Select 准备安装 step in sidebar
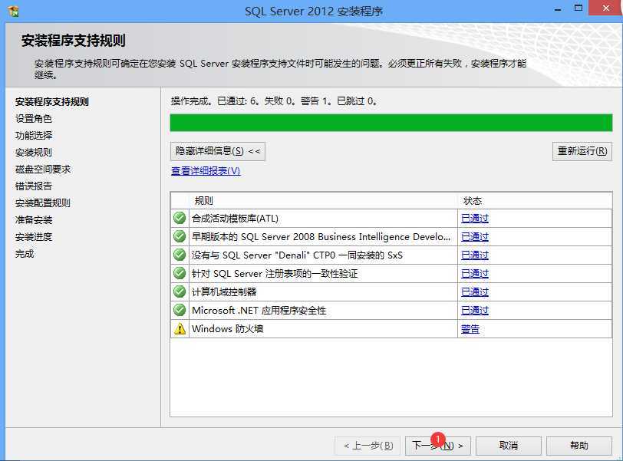The image size is (623, 461). [34, 220]
